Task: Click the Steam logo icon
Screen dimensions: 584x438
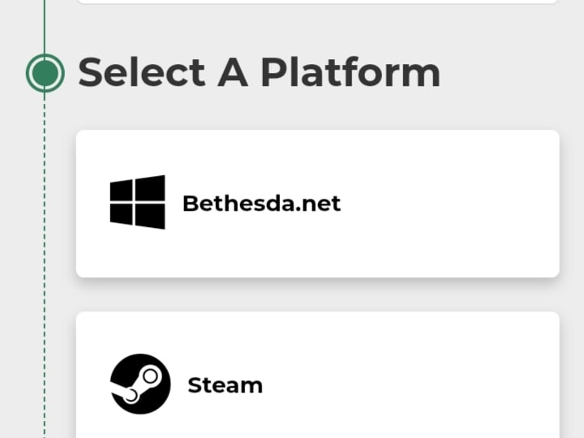Action: click(140, 384)
